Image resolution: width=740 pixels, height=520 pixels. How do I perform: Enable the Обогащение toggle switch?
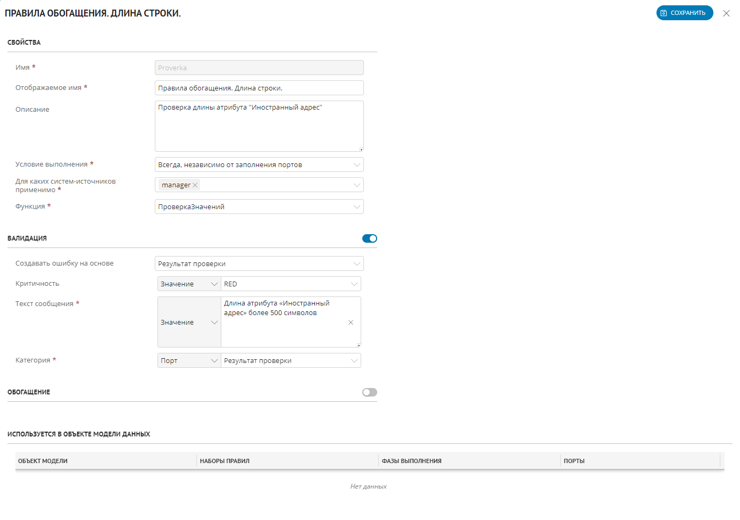369,392
